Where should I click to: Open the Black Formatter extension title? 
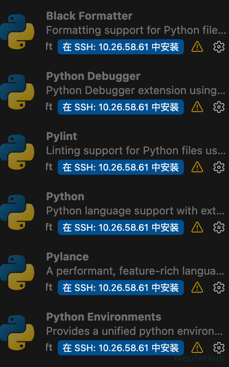[x=89, y=16]
